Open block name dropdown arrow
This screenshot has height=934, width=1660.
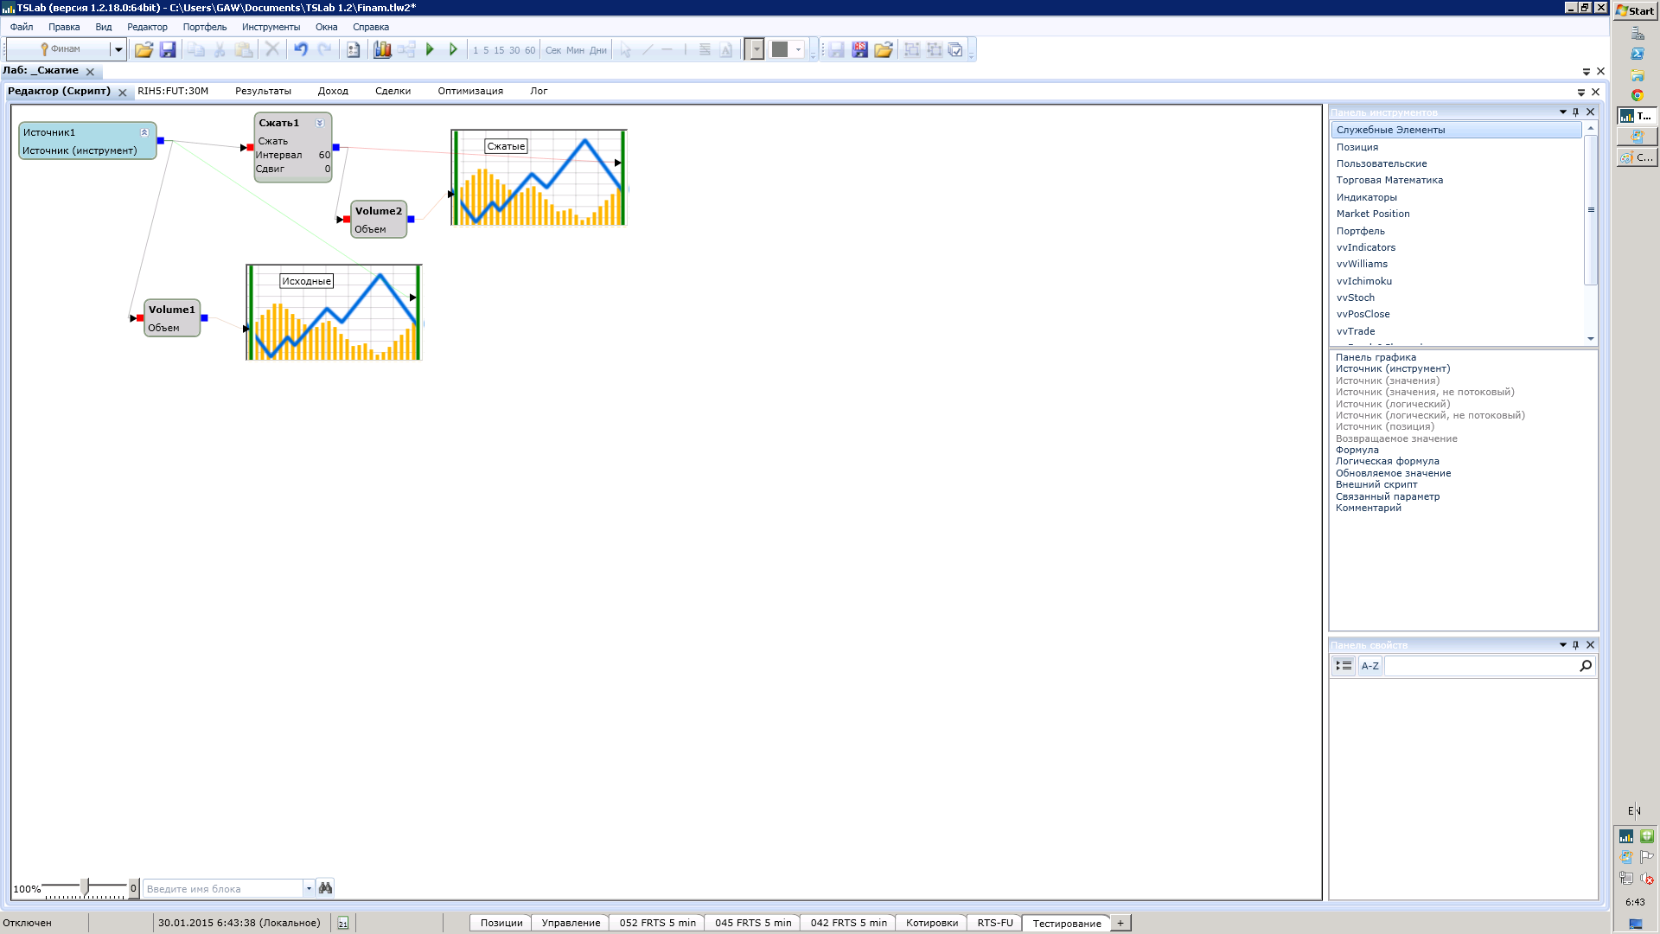pos(309,888)
